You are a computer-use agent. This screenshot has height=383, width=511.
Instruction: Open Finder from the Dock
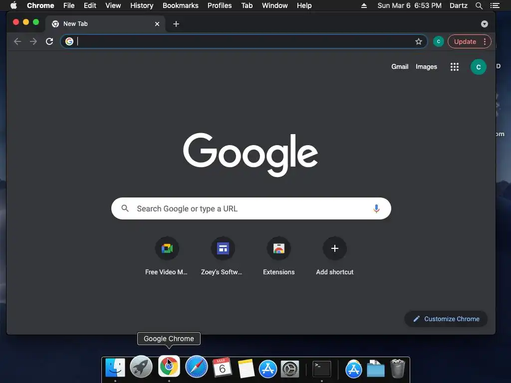pos(115,368)
